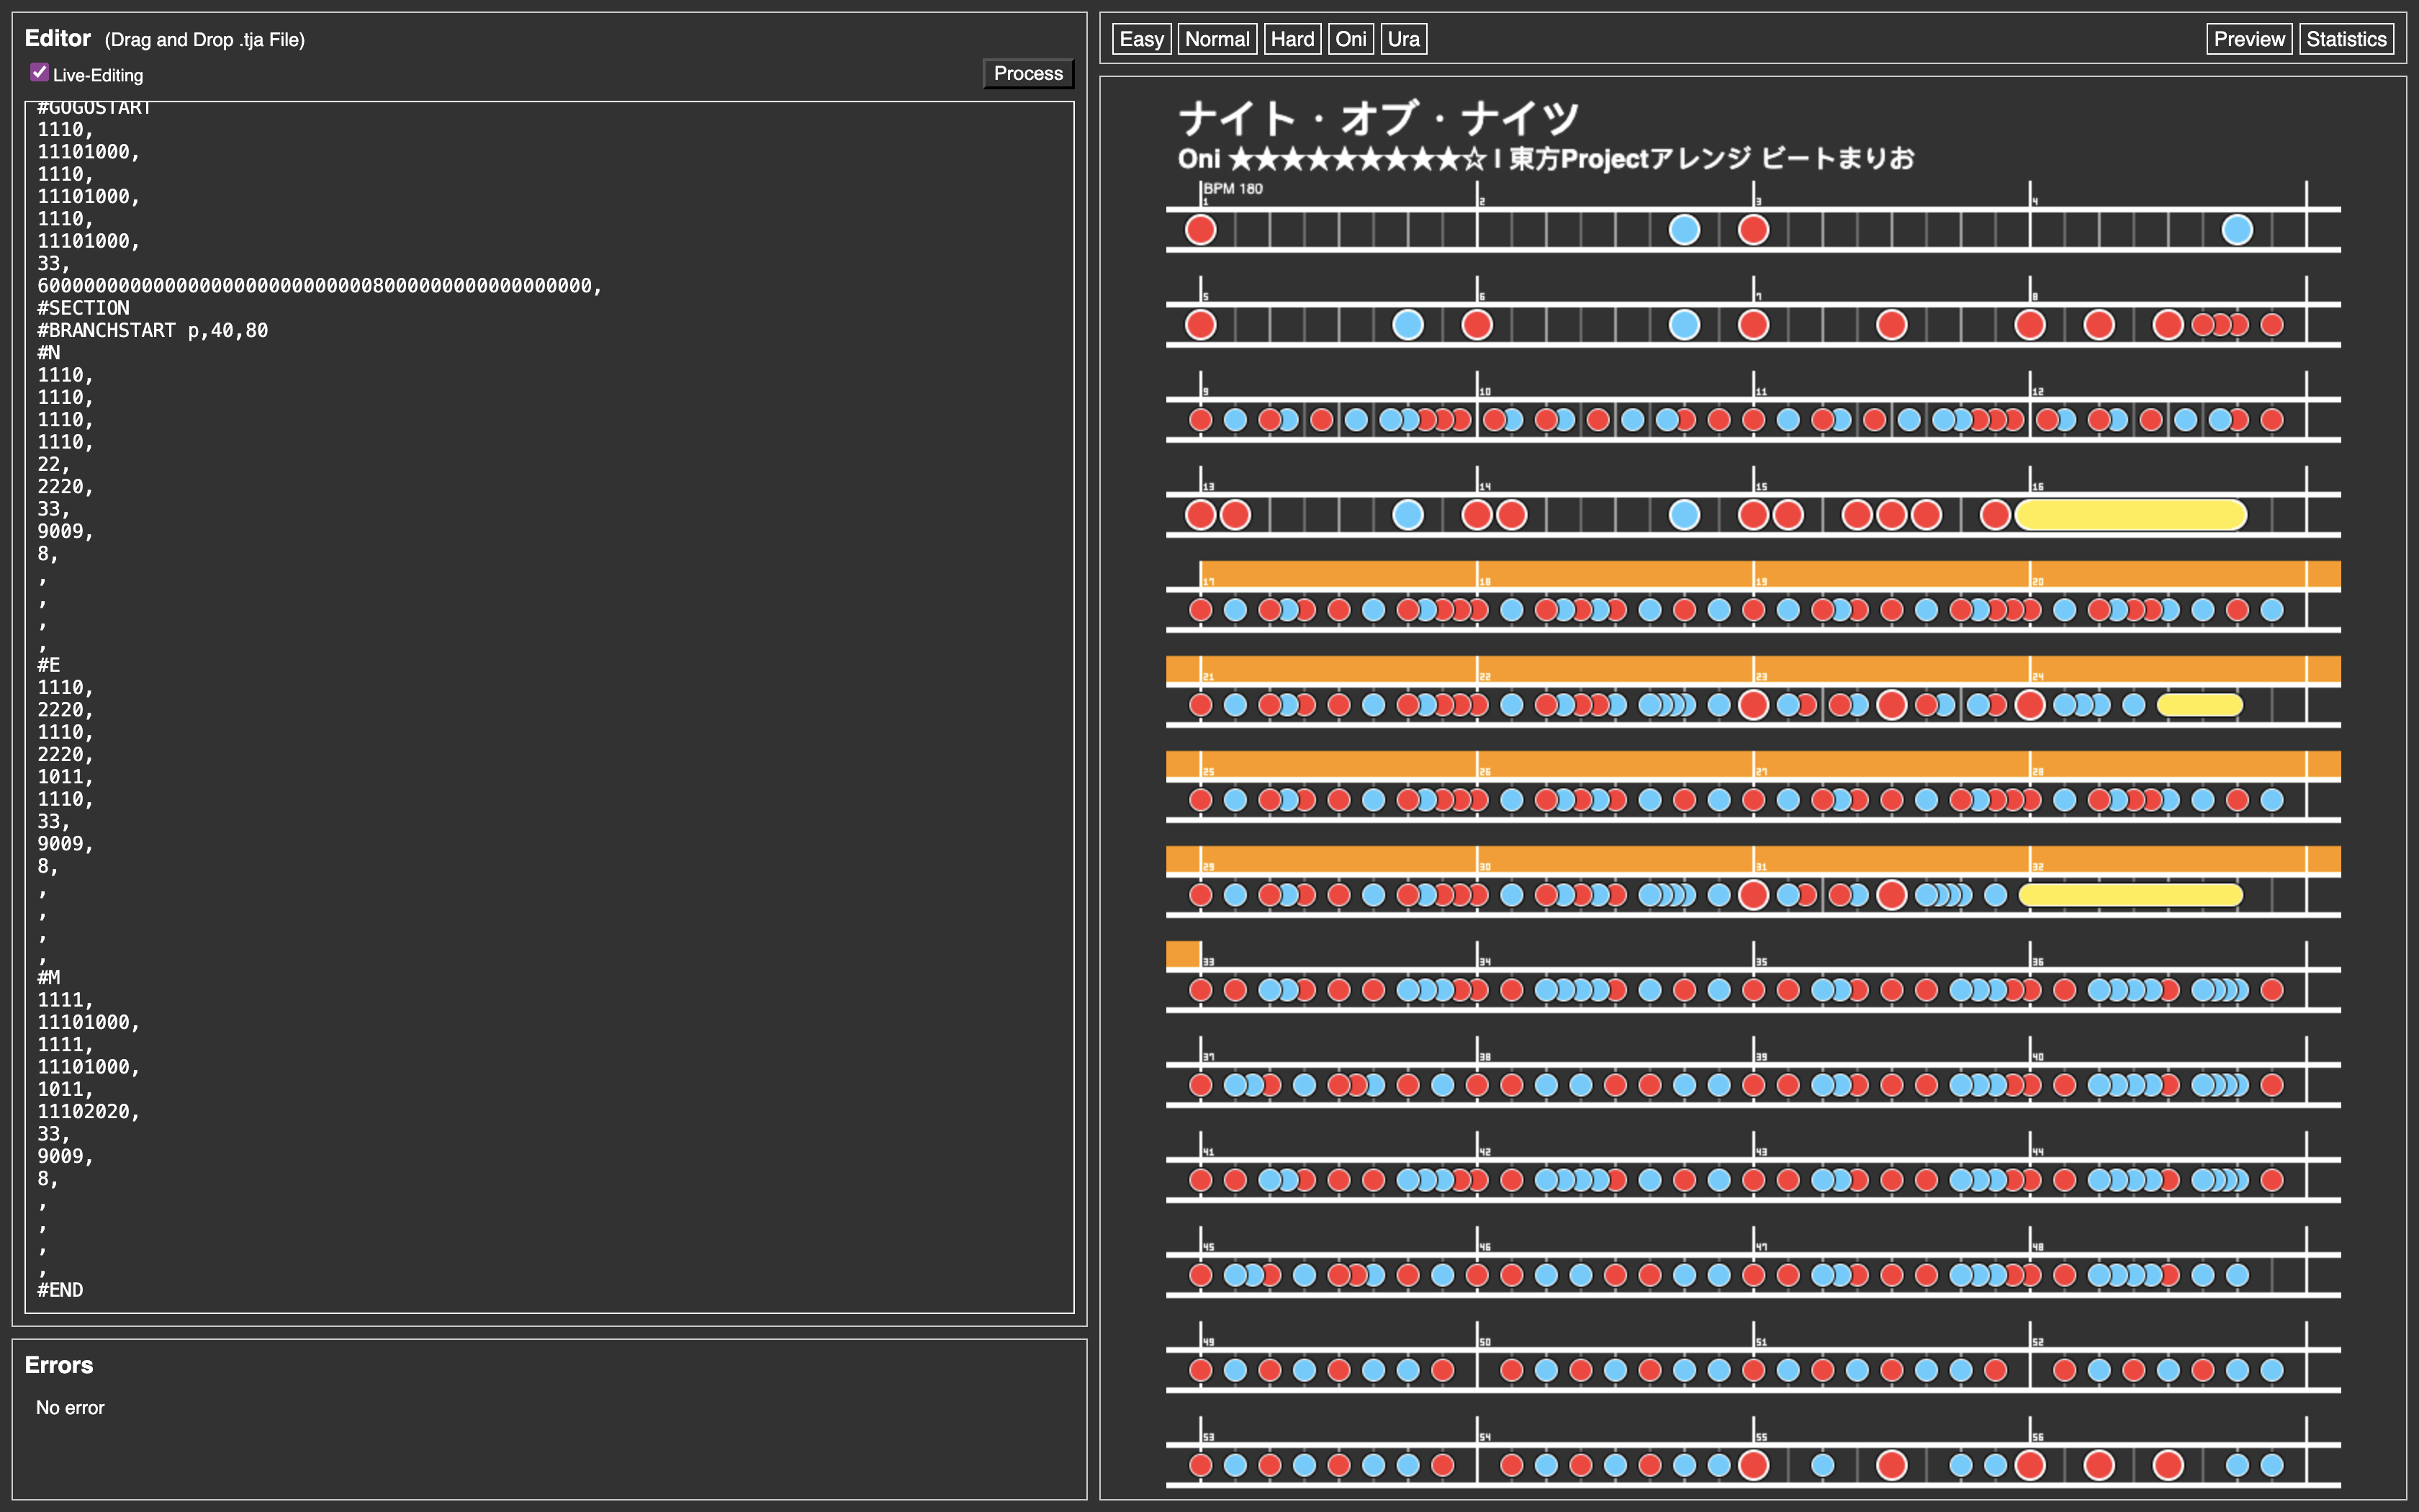Click the blue ka note in measure 13
The height and width of the screenshot is (1512, 2419).
coord(1407,515)
